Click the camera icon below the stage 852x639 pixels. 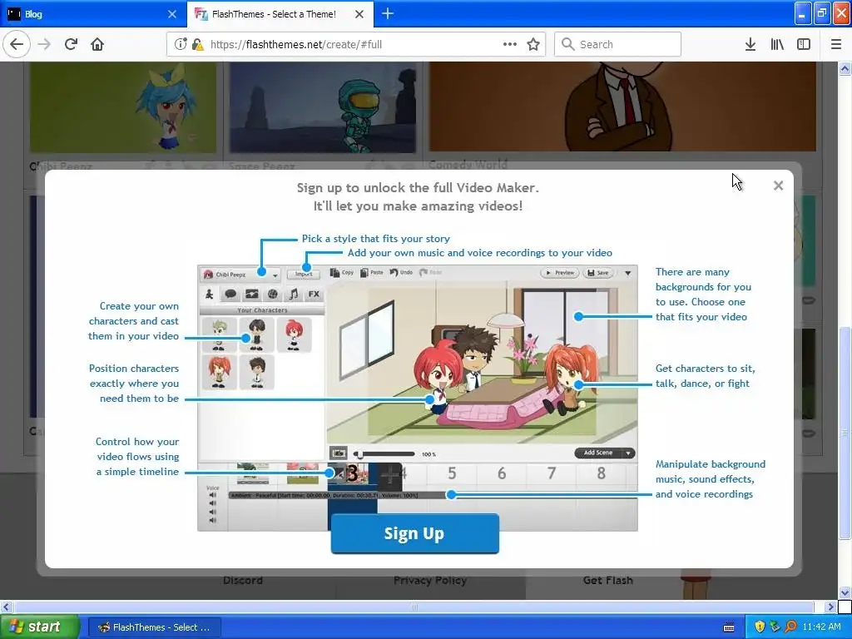[x=339, y=453]
